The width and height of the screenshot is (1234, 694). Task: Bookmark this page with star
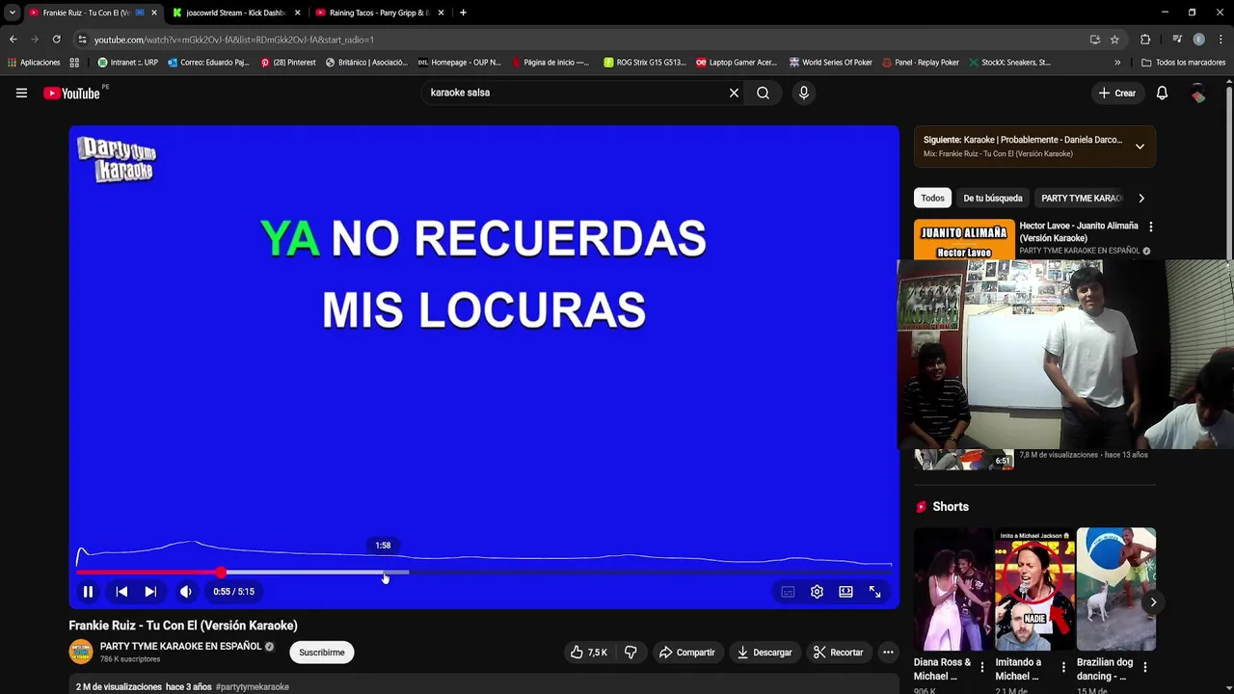pyautogui.click(x=1114, y=40)
